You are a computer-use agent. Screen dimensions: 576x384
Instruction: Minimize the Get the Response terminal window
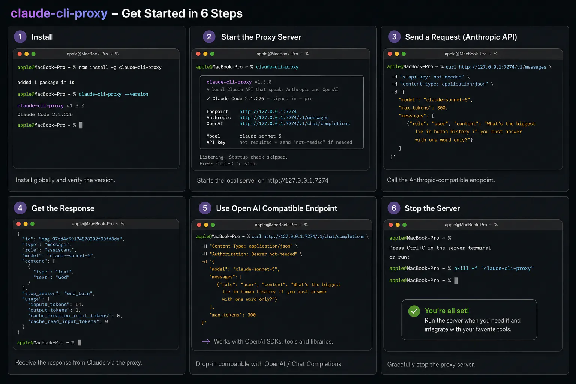coord(25,224)
